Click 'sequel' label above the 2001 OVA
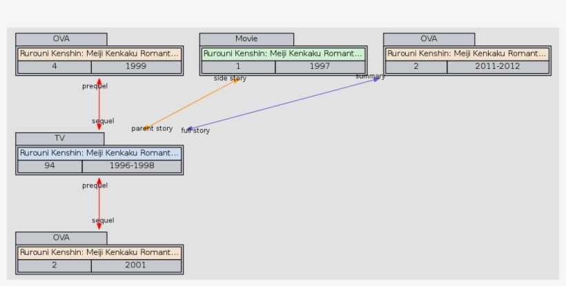This screenshot has width=566, height=286. point(103,221)
